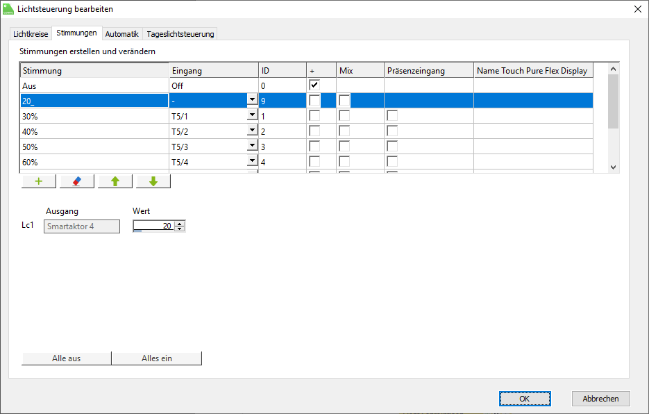Select the 60% mood row
Viewport: 649px width, 414px height.
[x=94, y=162]
